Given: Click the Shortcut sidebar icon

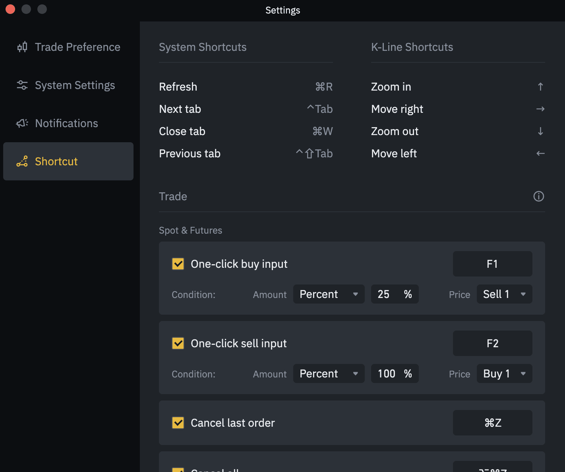Looking at the screenshot, I should [x=22, y=161].
